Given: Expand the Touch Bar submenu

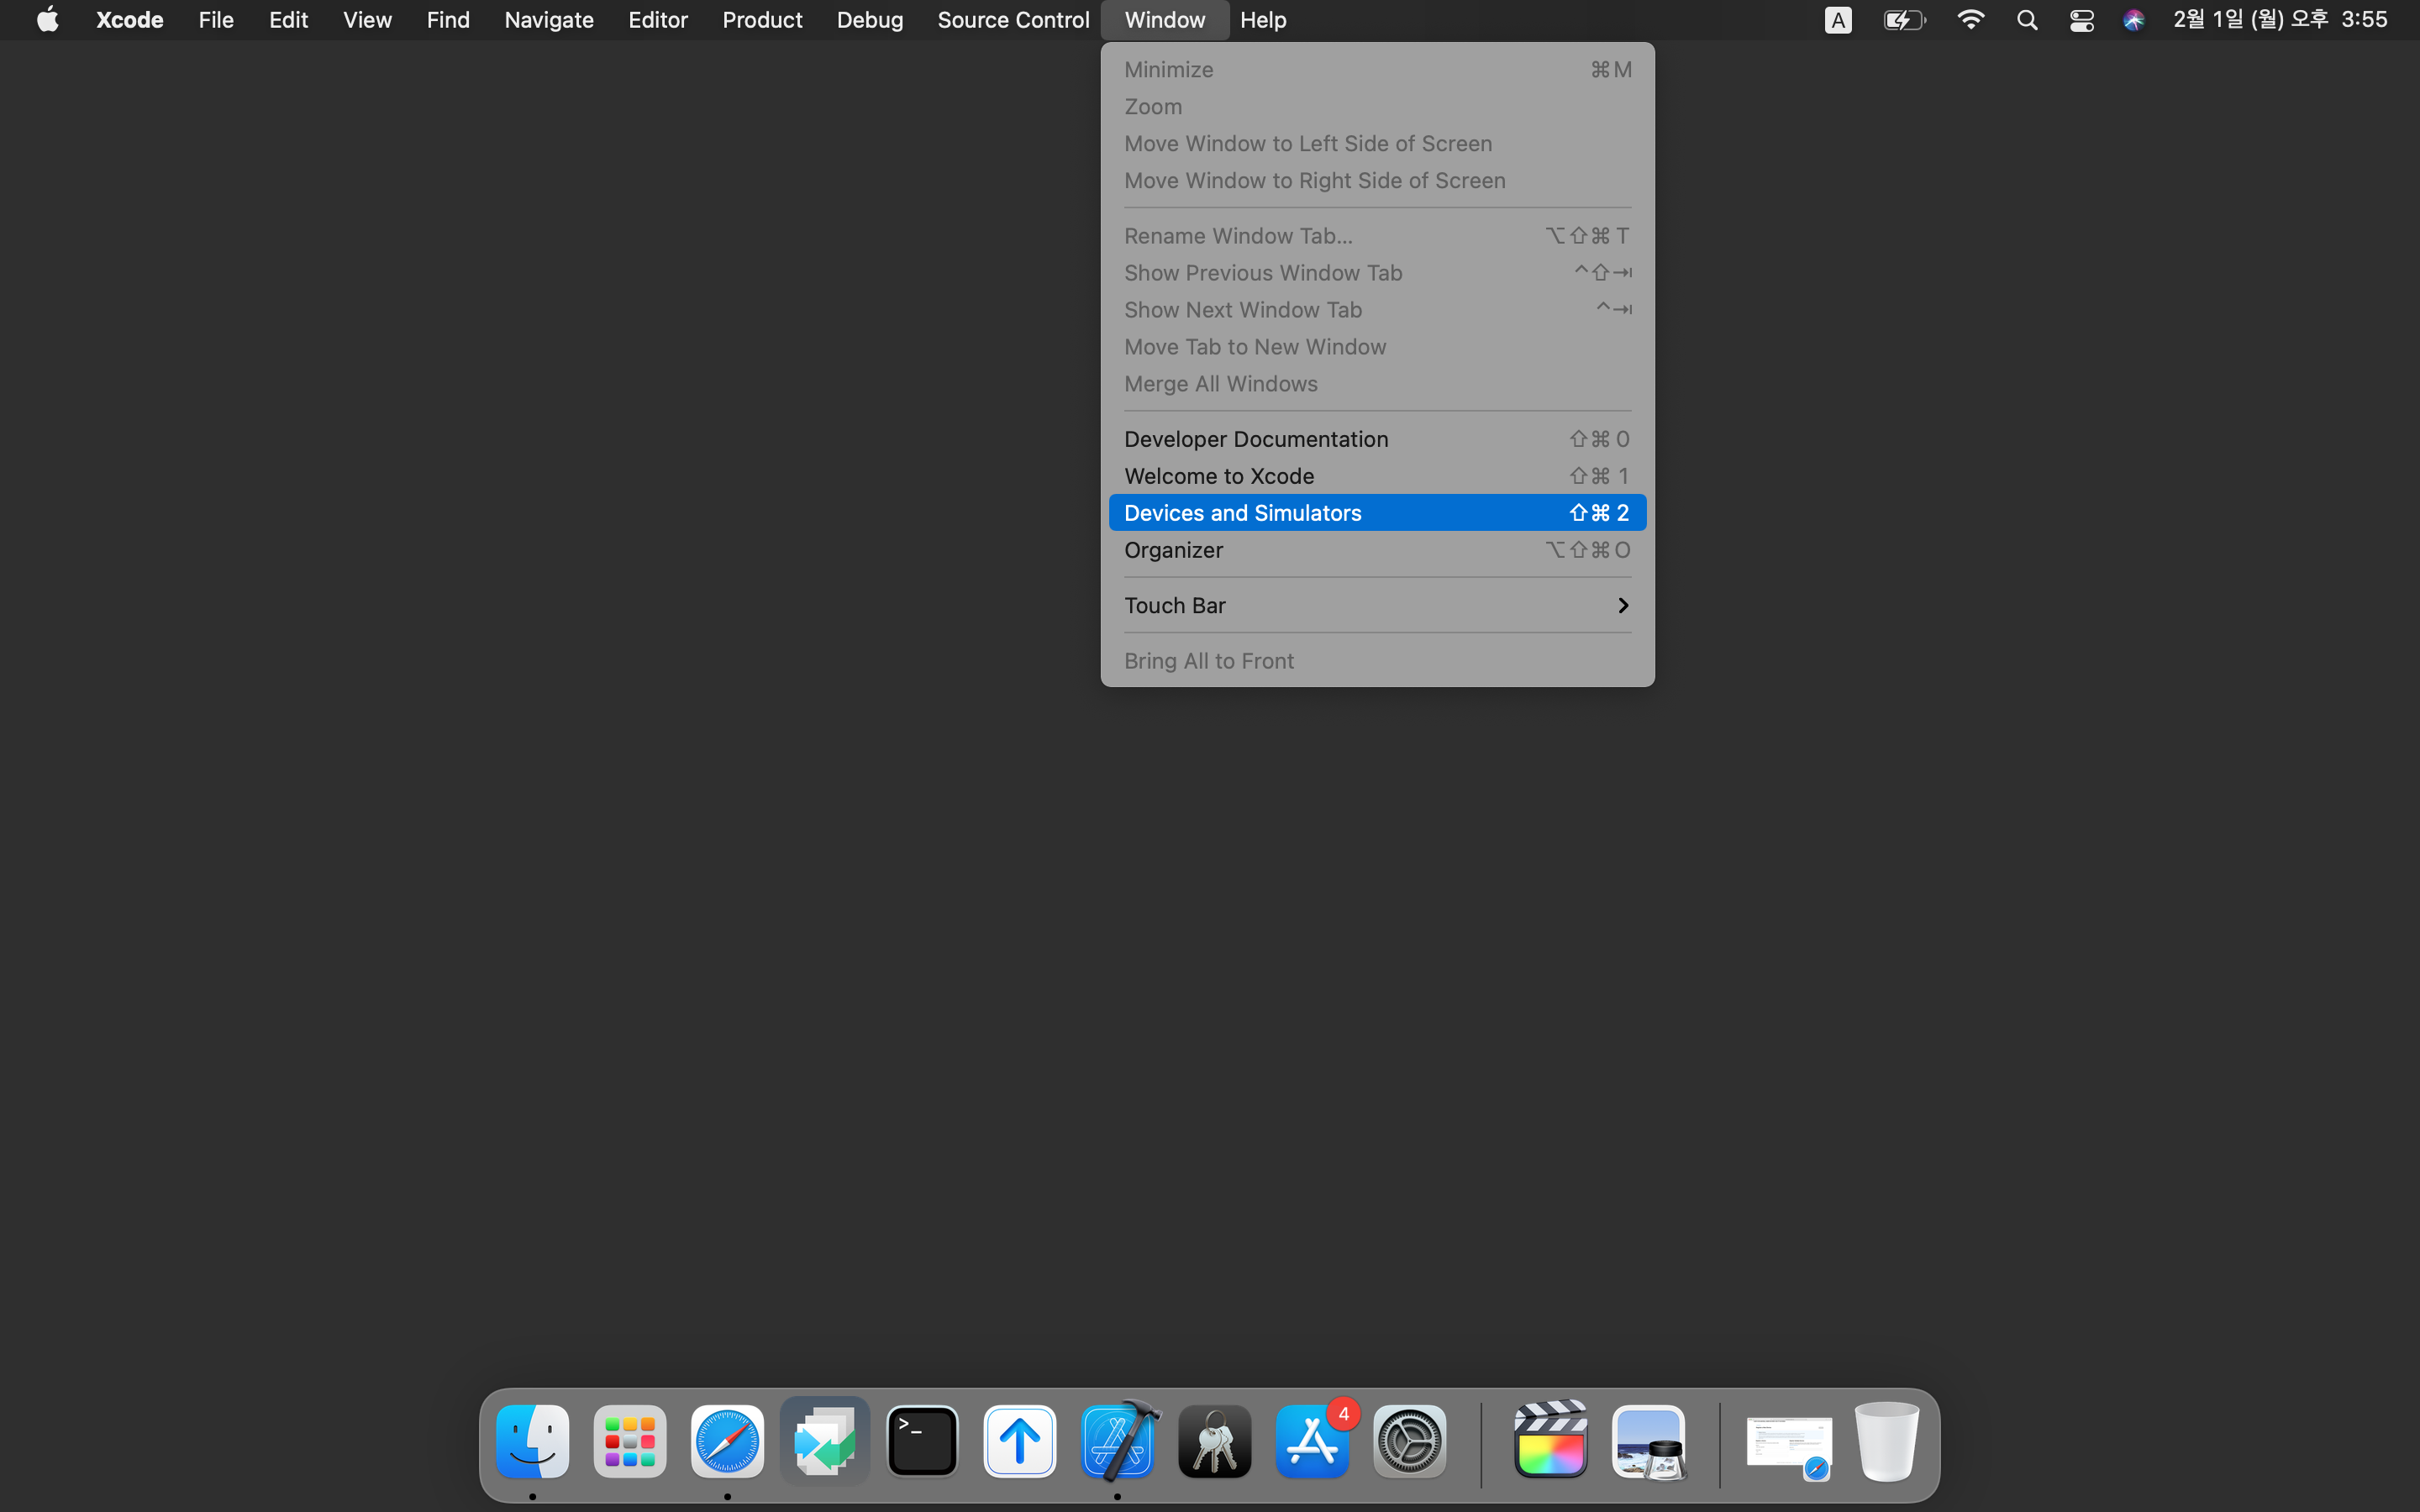Looking at the screenshot, I should click(1376, 605).
